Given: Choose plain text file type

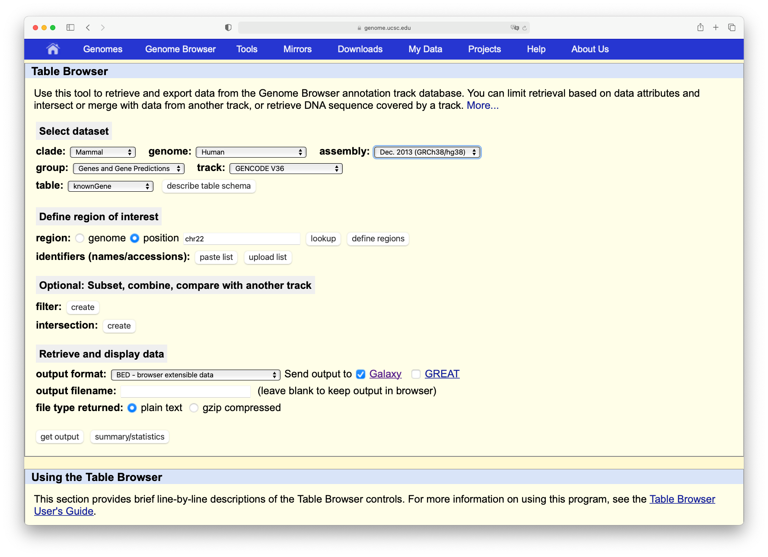Looking at the screenshot, I should (132, 408).
